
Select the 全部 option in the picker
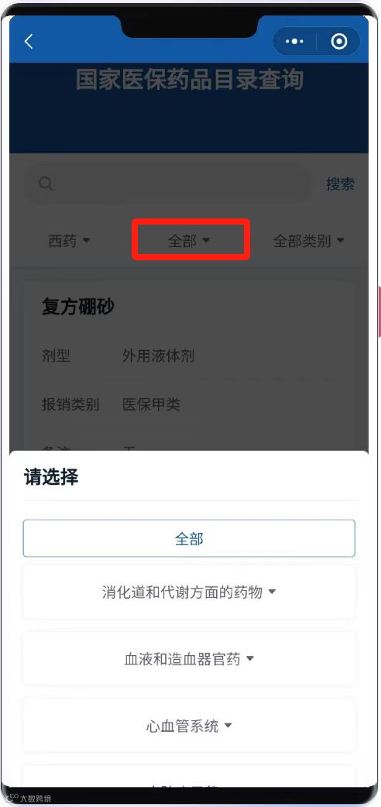pyautogui.click(x=189, y=538)
